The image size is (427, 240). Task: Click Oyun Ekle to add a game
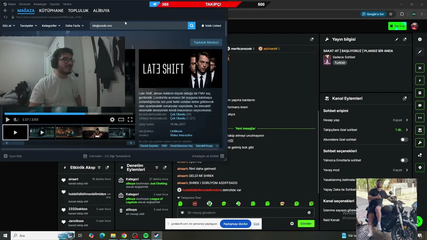pos(13,156)
